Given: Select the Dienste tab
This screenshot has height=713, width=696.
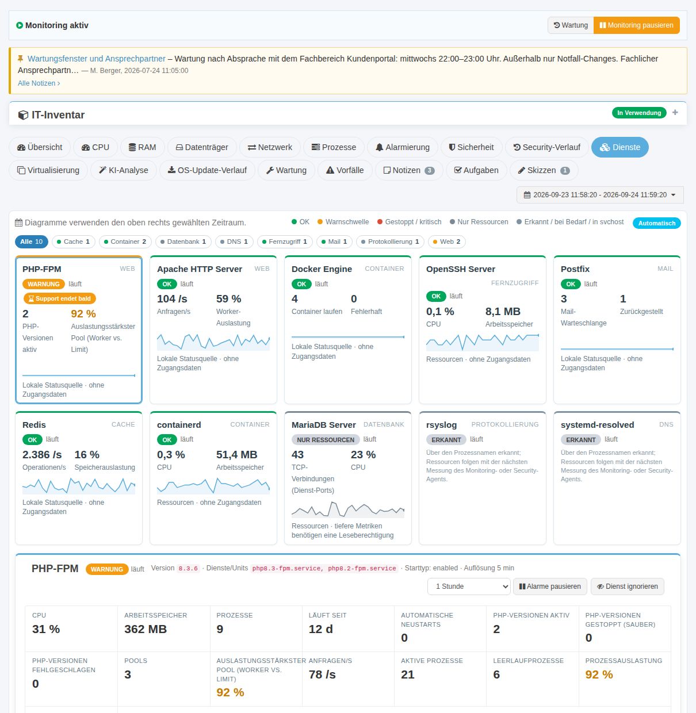Looking at the screenshot, I should click(x=620, y=147).
